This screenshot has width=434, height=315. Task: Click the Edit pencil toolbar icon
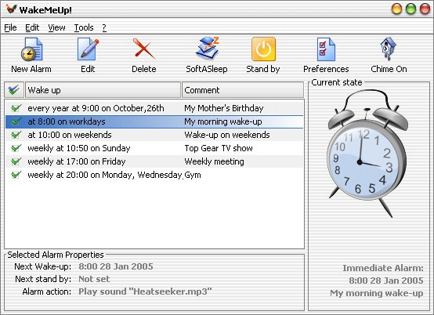[x=88, y=56]
